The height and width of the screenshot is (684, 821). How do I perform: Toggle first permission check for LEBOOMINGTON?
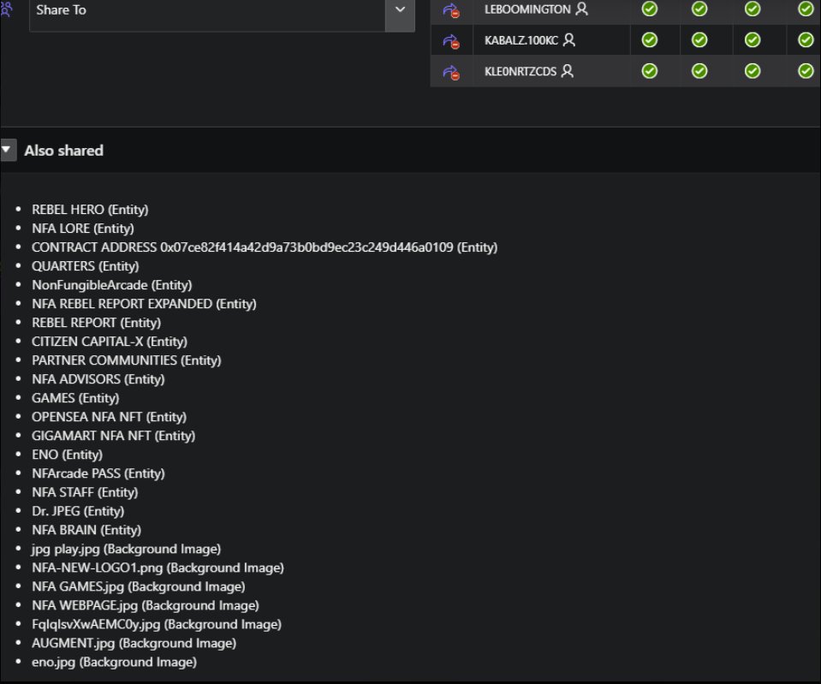pos(649,9)
